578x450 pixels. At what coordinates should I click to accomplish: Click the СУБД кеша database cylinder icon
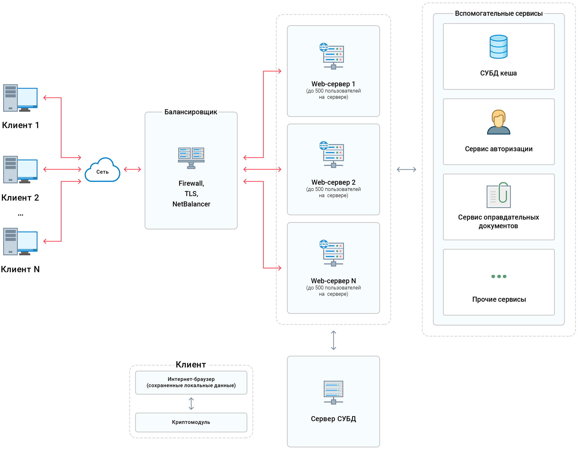[498, 47]
